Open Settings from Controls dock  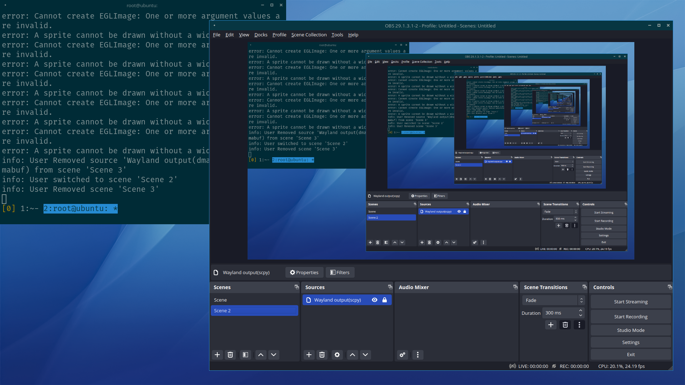coord(631,342)
